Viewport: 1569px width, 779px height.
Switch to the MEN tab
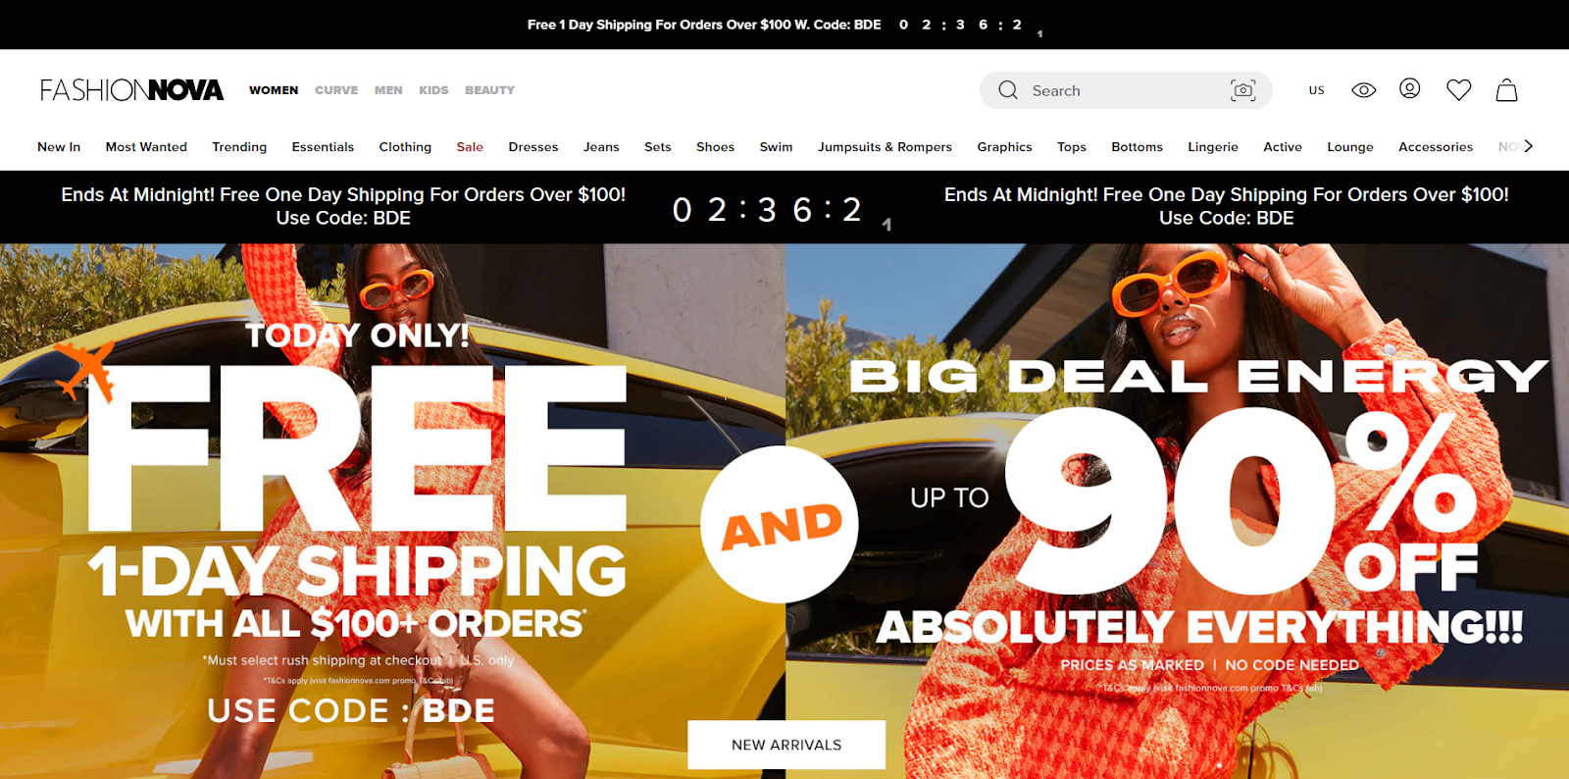[x=388, y=90]
